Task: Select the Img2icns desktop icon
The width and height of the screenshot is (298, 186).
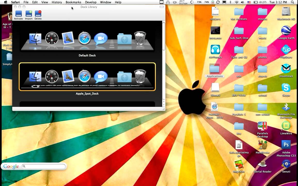Action: click(x=239, y=164)
